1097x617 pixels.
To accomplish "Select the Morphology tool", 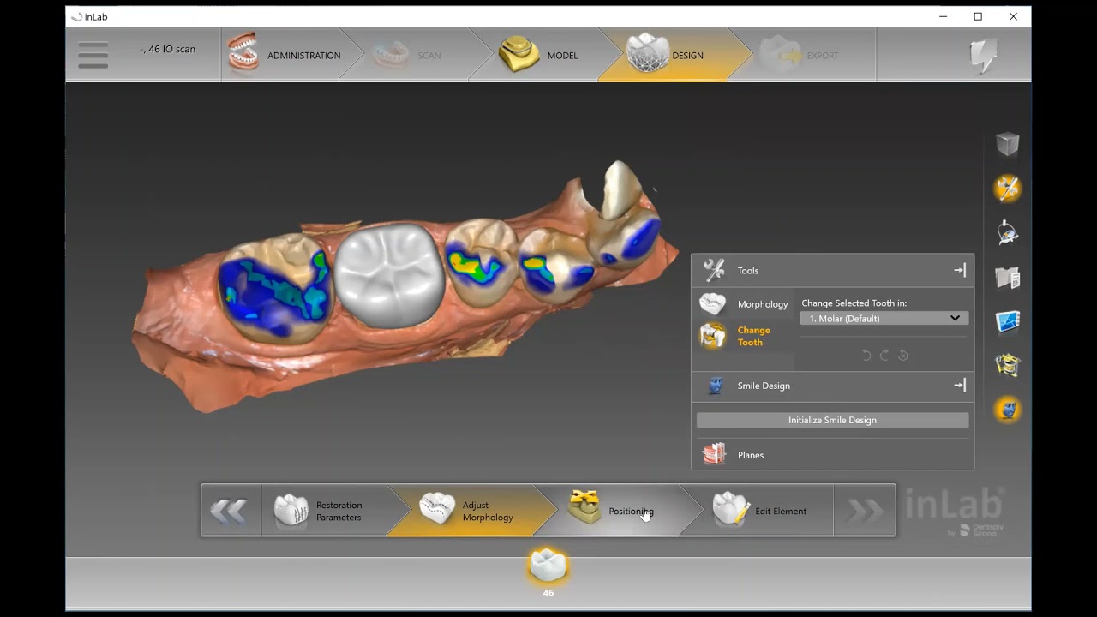I will click(x=744, y=304).
